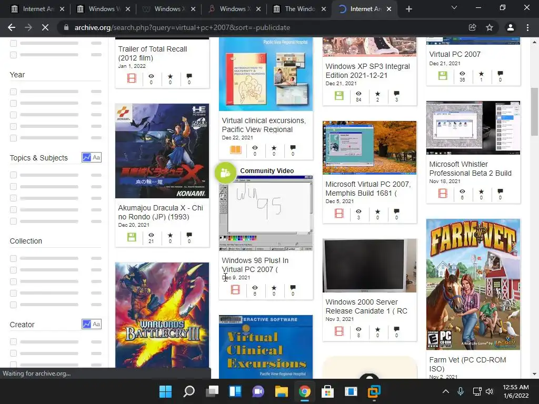Click views eye icon on Akumajou Dracula X
Screen dimensions: 539x404
coord(151,235)
